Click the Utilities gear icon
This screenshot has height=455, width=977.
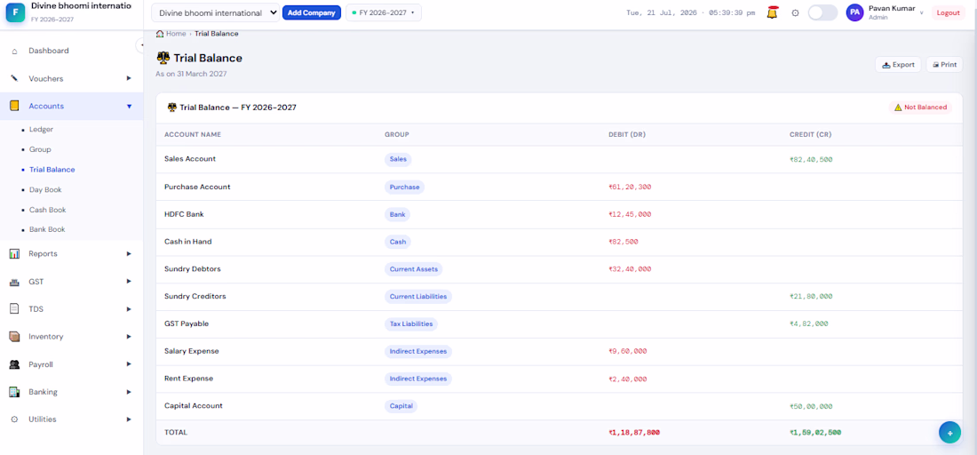point(14,419)
